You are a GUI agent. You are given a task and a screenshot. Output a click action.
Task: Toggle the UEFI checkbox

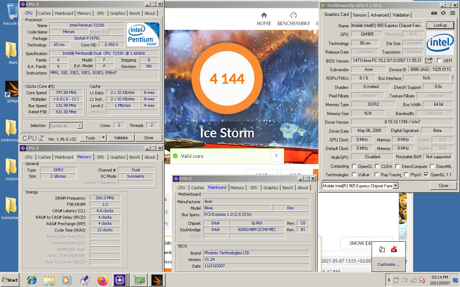coord(439,61)
